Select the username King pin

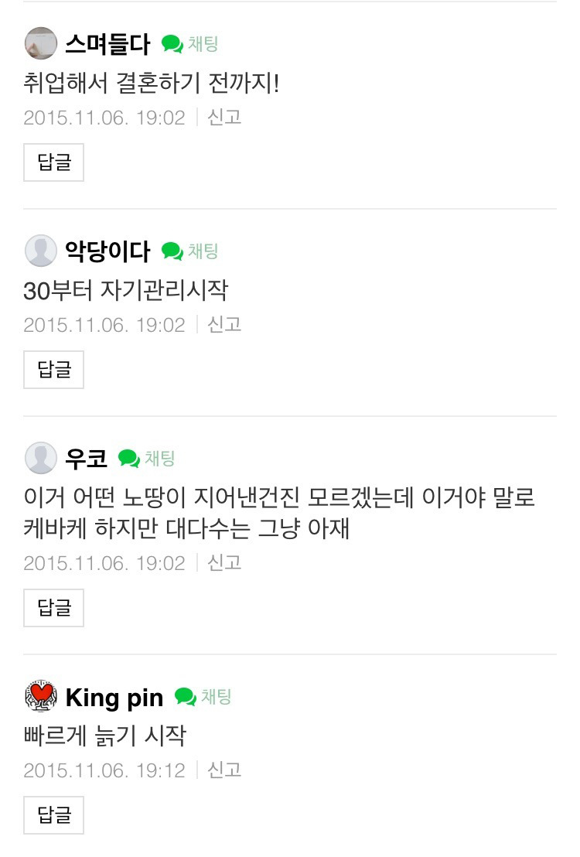point(114,697)
